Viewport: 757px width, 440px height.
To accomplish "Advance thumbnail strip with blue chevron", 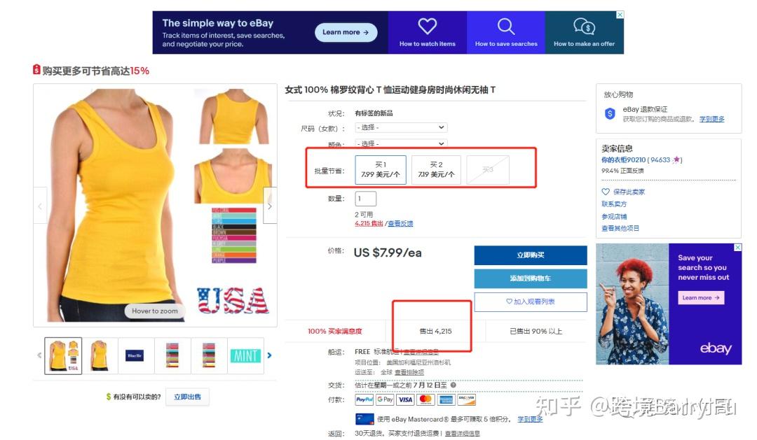I will [269, 355].
